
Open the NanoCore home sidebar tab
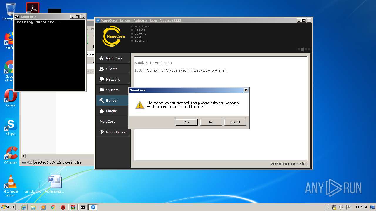[113, 58]
